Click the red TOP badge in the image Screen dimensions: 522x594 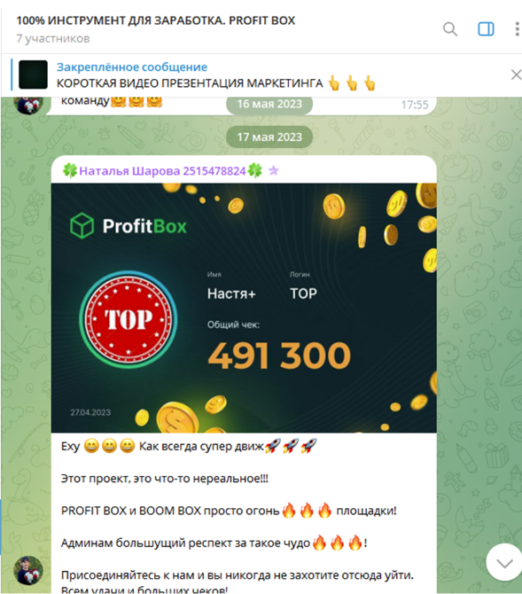128,319
